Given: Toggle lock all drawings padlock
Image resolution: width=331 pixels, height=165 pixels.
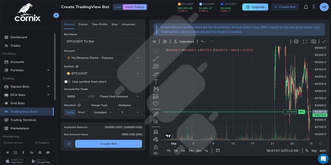Looking at the screenshot, I should coord(156,147).
